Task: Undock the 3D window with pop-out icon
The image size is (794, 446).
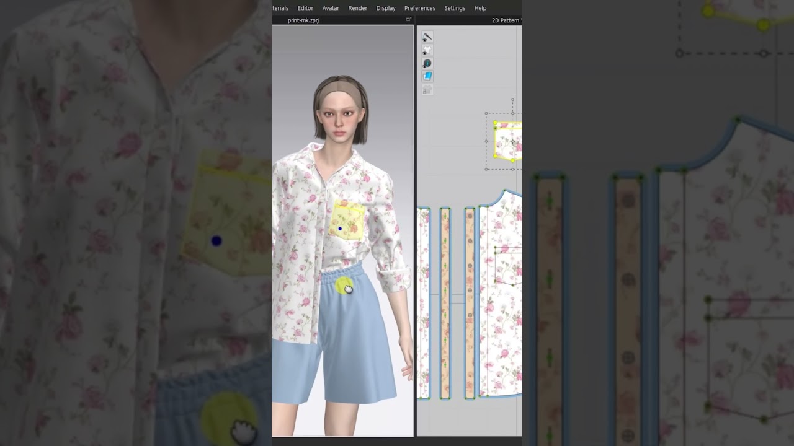Action: (x=409, y=20)
